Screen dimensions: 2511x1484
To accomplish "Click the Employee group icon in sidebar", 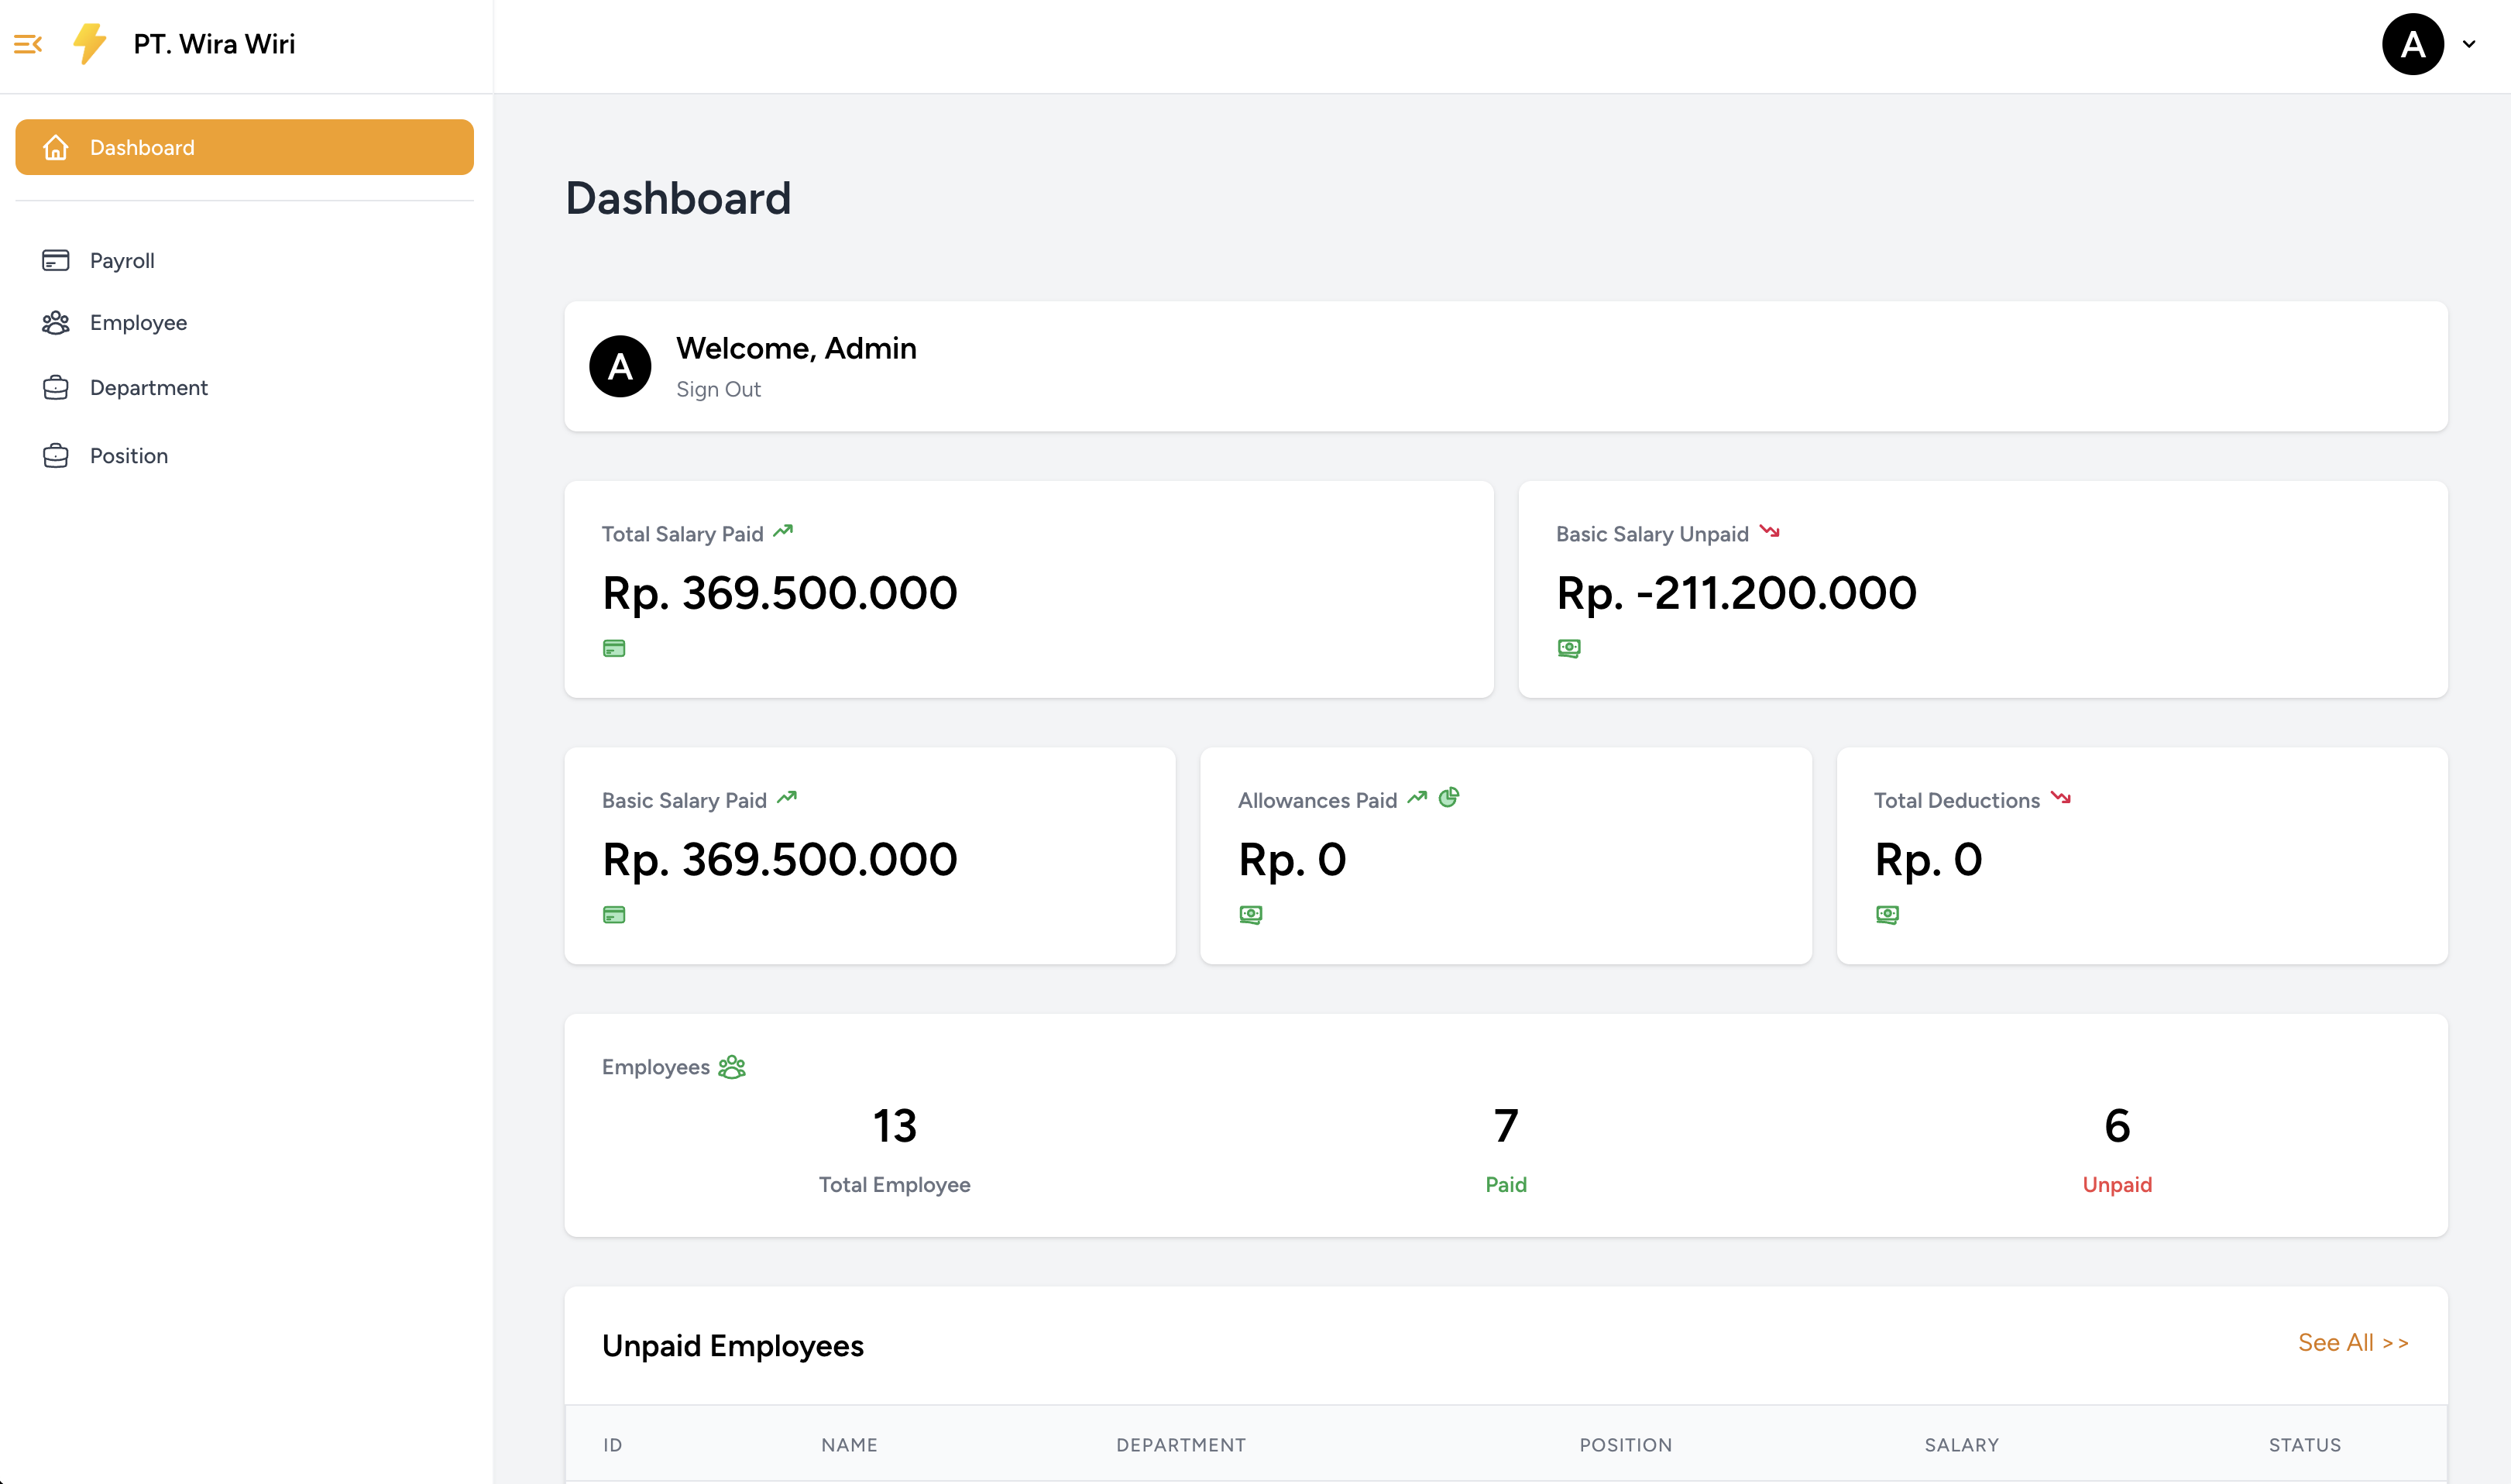I will (56, 322).
